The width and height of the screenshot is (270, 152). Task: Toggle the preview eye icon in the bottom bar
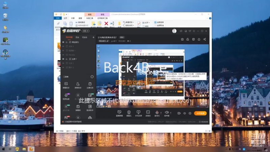184,113
